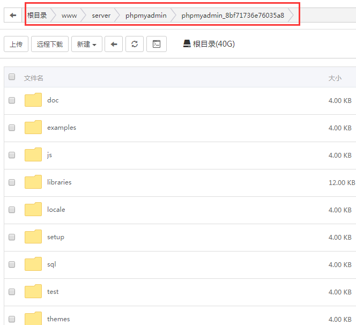Open the setup folder name
356x325 pixels.
[56, 237]
